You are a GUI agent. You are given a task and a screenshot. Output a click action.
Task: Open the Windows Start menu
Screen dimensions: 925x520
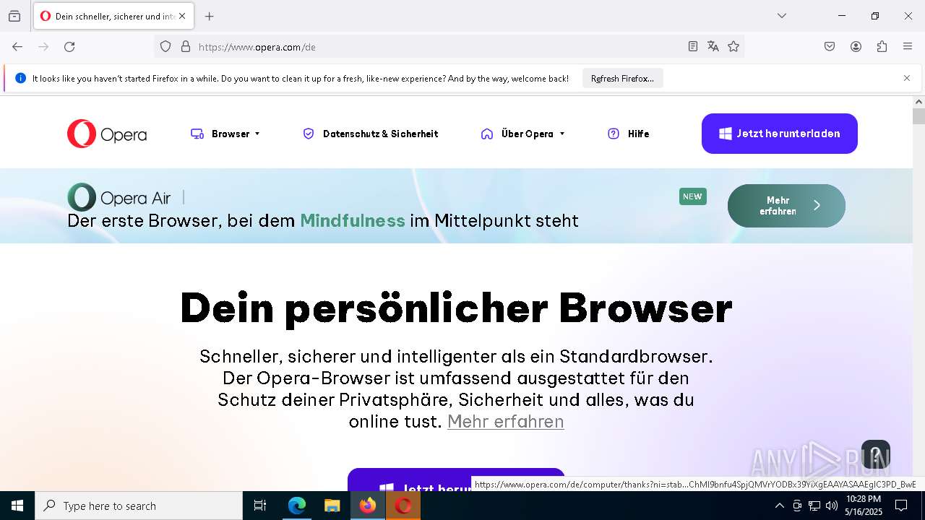tap(17, 506)
